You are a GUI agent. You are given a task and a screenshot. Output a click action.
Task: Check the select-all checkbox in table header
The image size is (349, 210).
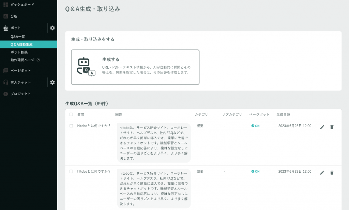tap(71, 115)
